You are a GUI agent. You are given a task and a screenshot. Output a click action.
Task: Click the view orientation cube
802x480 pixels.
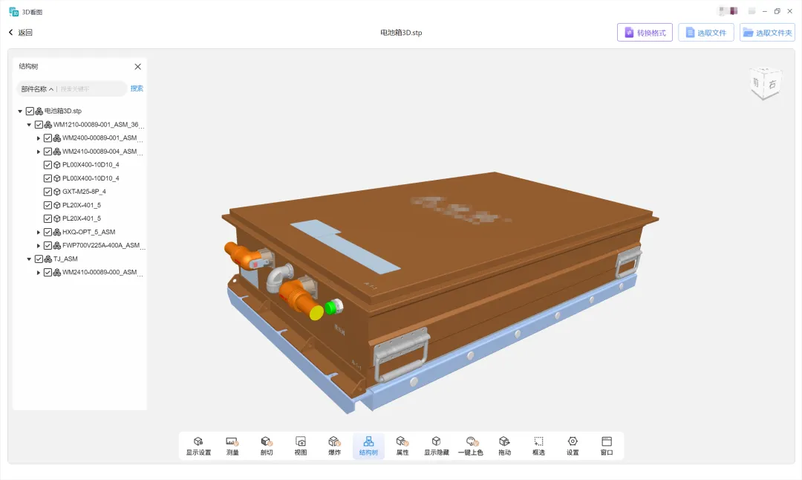pyautogui.click(x=766, y=83)
